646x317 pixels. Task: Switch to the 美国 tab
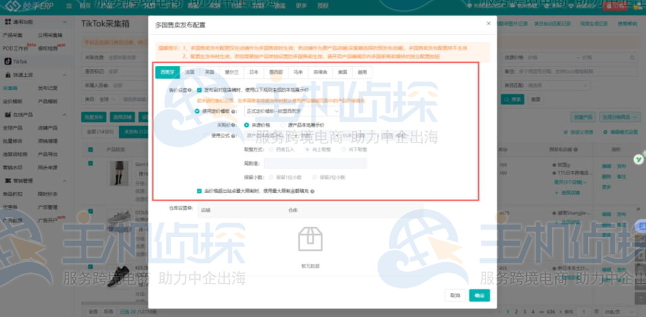click(x=343, y=72)
